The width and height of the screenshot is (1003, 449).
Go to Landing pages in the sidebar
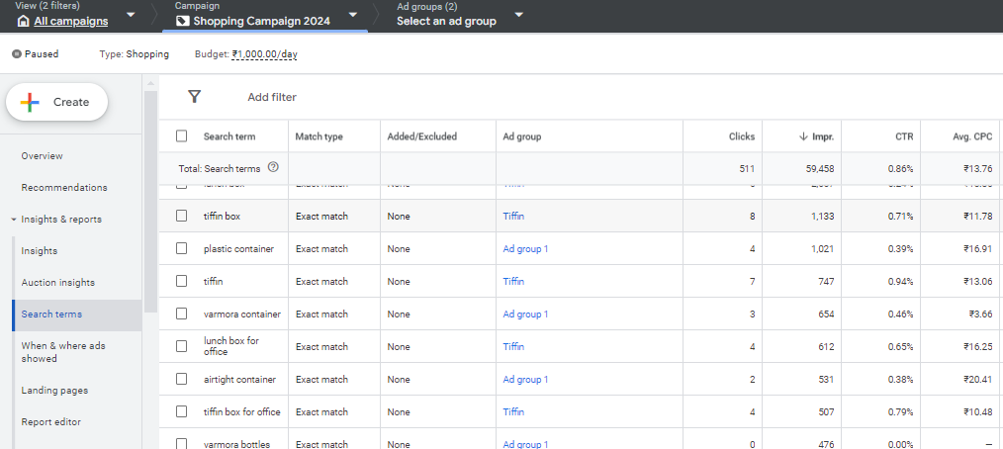pos(54,391)
